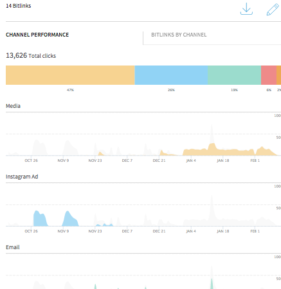Click the 14 Bitlinks label
The height and width of the screenshot is (289, 281).
click(x=19, y=6)
